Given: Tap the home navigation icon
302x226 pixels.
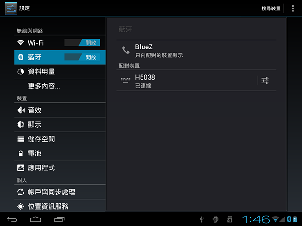Looking at the screenshot, I should coord(35,219).
